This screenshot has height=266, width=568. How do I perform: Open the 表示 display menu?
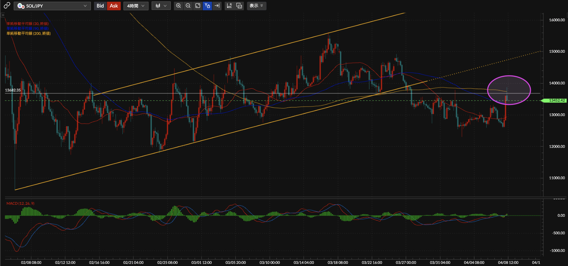click(x=256, y=6)
